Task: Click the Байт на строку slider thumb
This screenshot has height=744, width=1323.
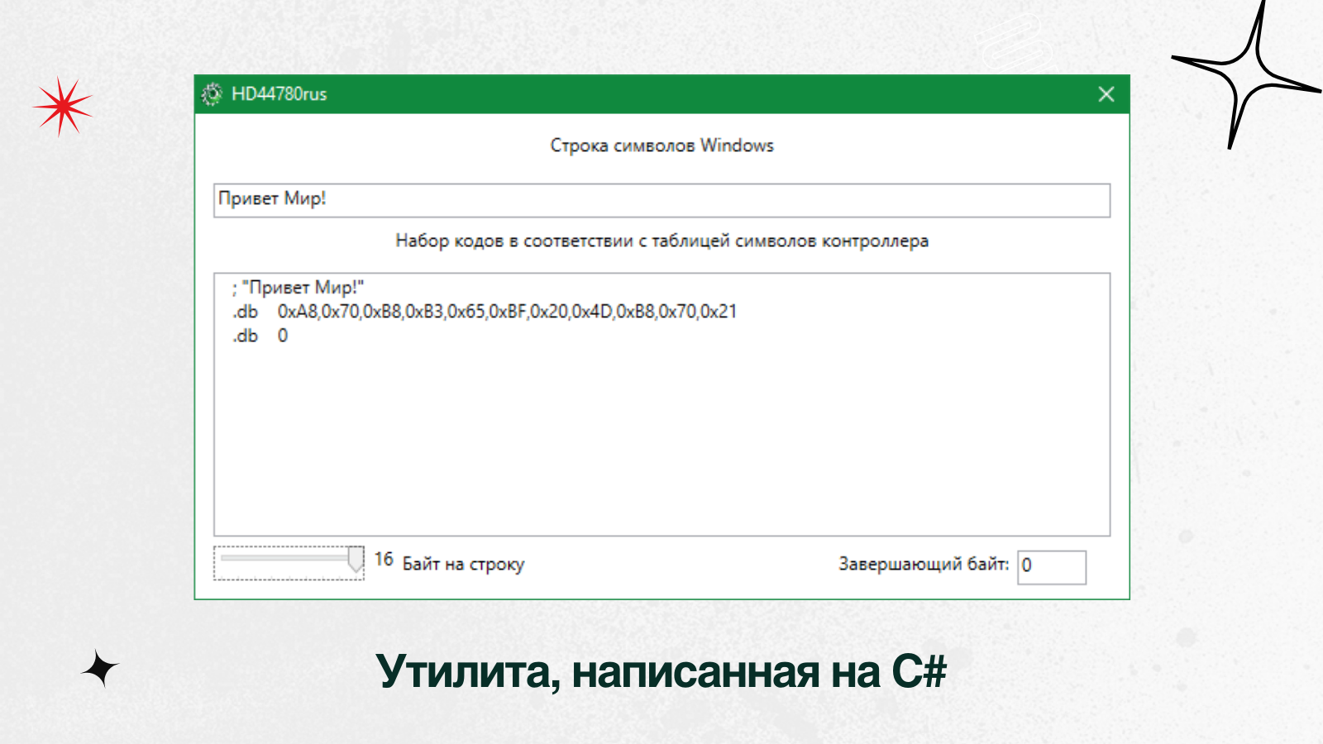Action: point(355,560)
